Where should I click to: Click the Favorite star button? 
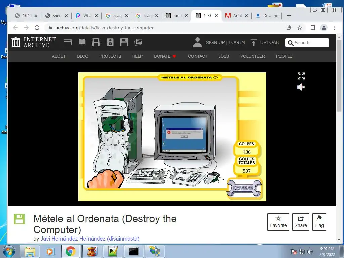(x=278, y=222)
